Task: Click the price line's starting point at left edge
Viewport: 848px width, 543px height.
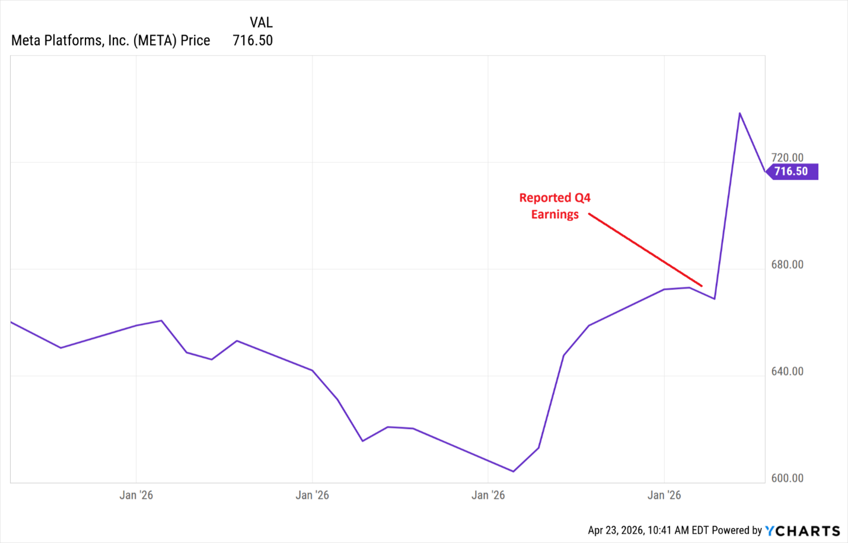Action: click(12, 322)
